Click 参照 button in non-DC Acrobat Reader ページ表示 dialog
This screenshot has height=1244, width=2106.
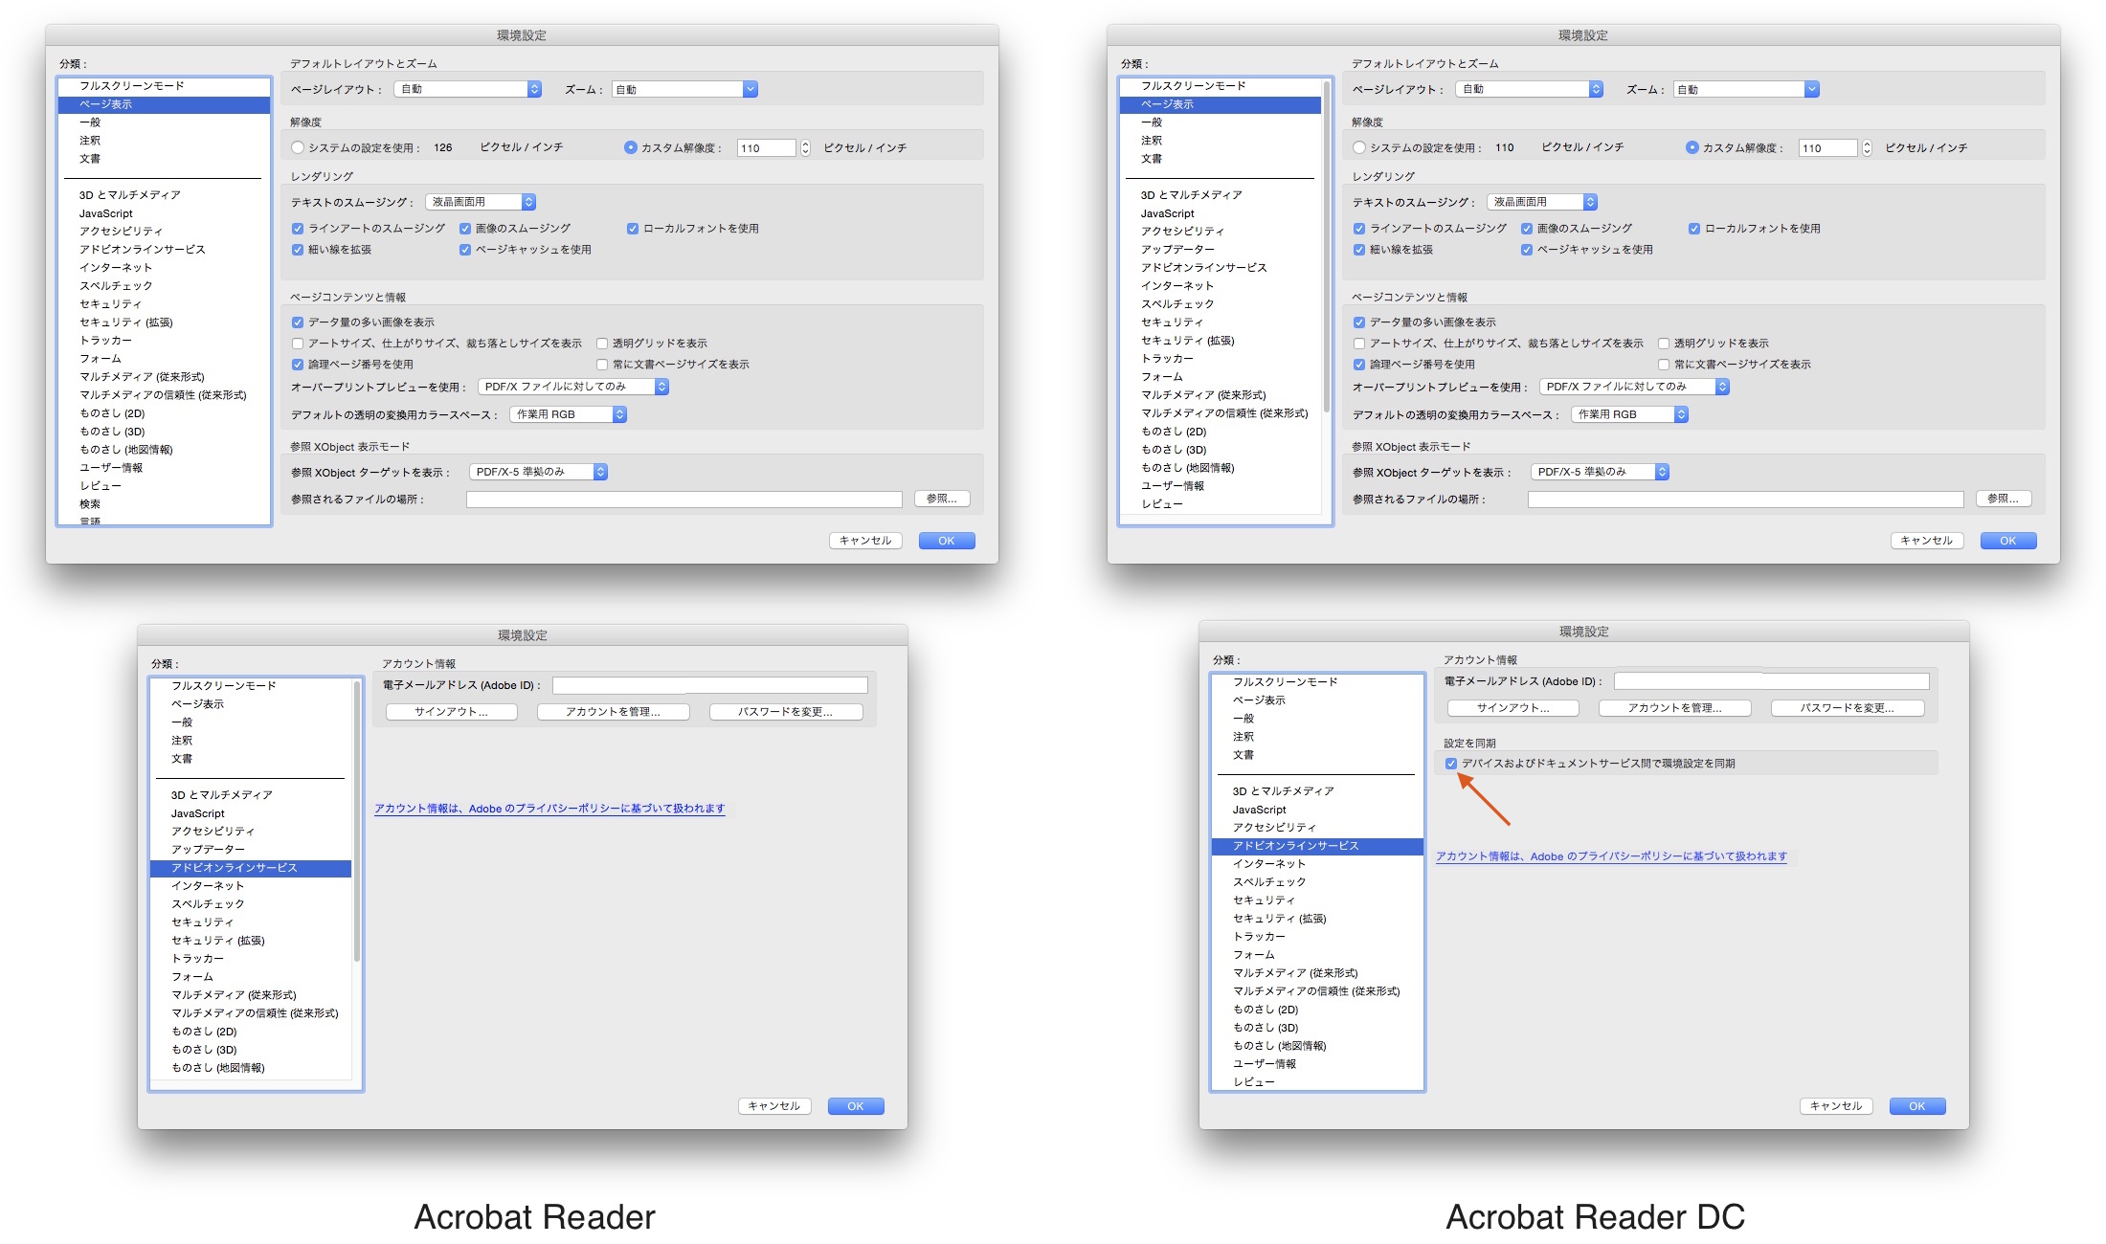(942, 499)
